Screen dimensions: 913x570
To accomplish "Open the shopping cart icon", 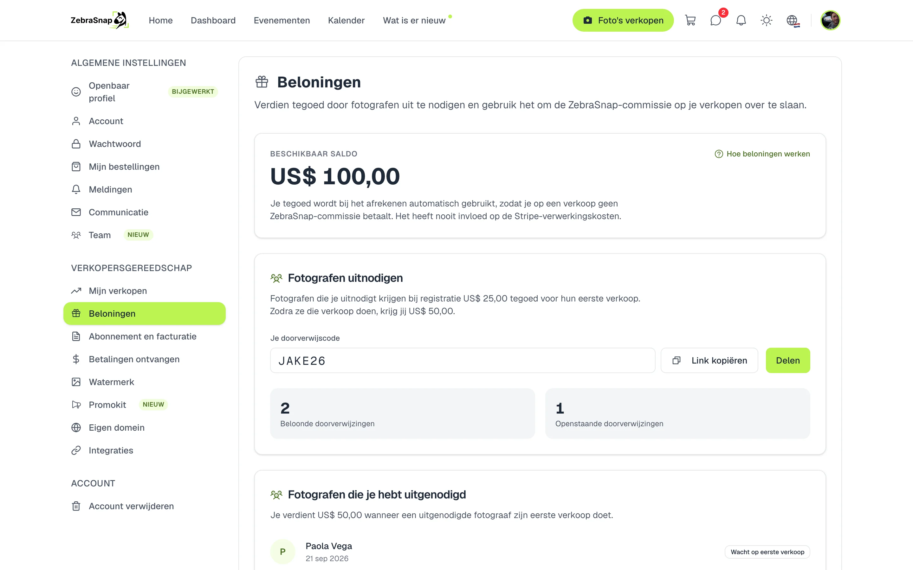I will pos(690,20).
